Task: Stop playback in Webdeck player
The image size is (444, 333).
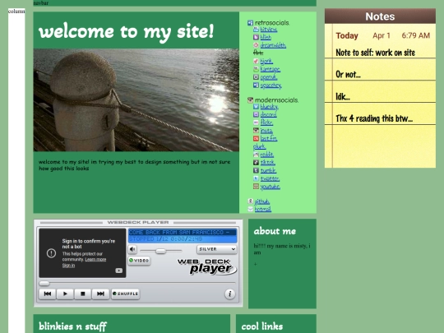Action: coord(83,294)
